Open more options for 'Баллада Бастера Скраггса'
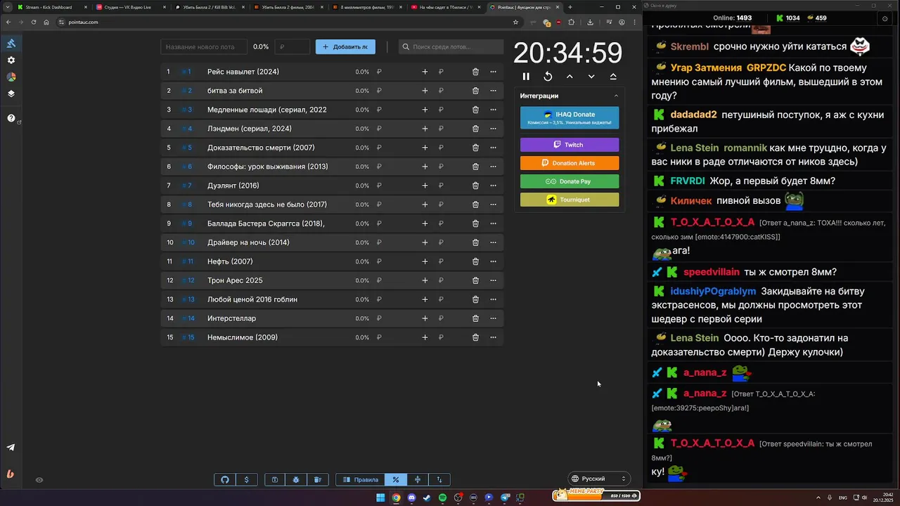This screenshot has height=506, width=900. 493,223
